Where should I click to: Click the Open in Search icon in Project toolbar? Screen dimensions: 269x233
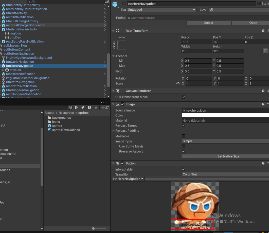[70, 107]
